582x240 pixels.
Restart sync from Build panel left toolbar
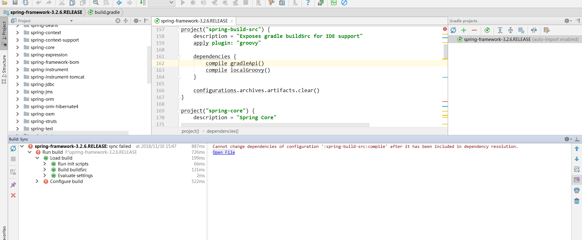click(13, 148)
